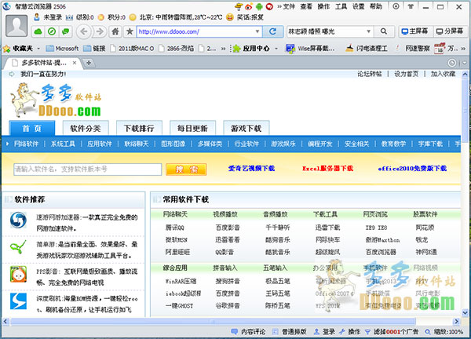The height and width of the screenshot is (339, 471).
Task: Close the 多多软件站 tab
Action: click(x=75, y=63)
